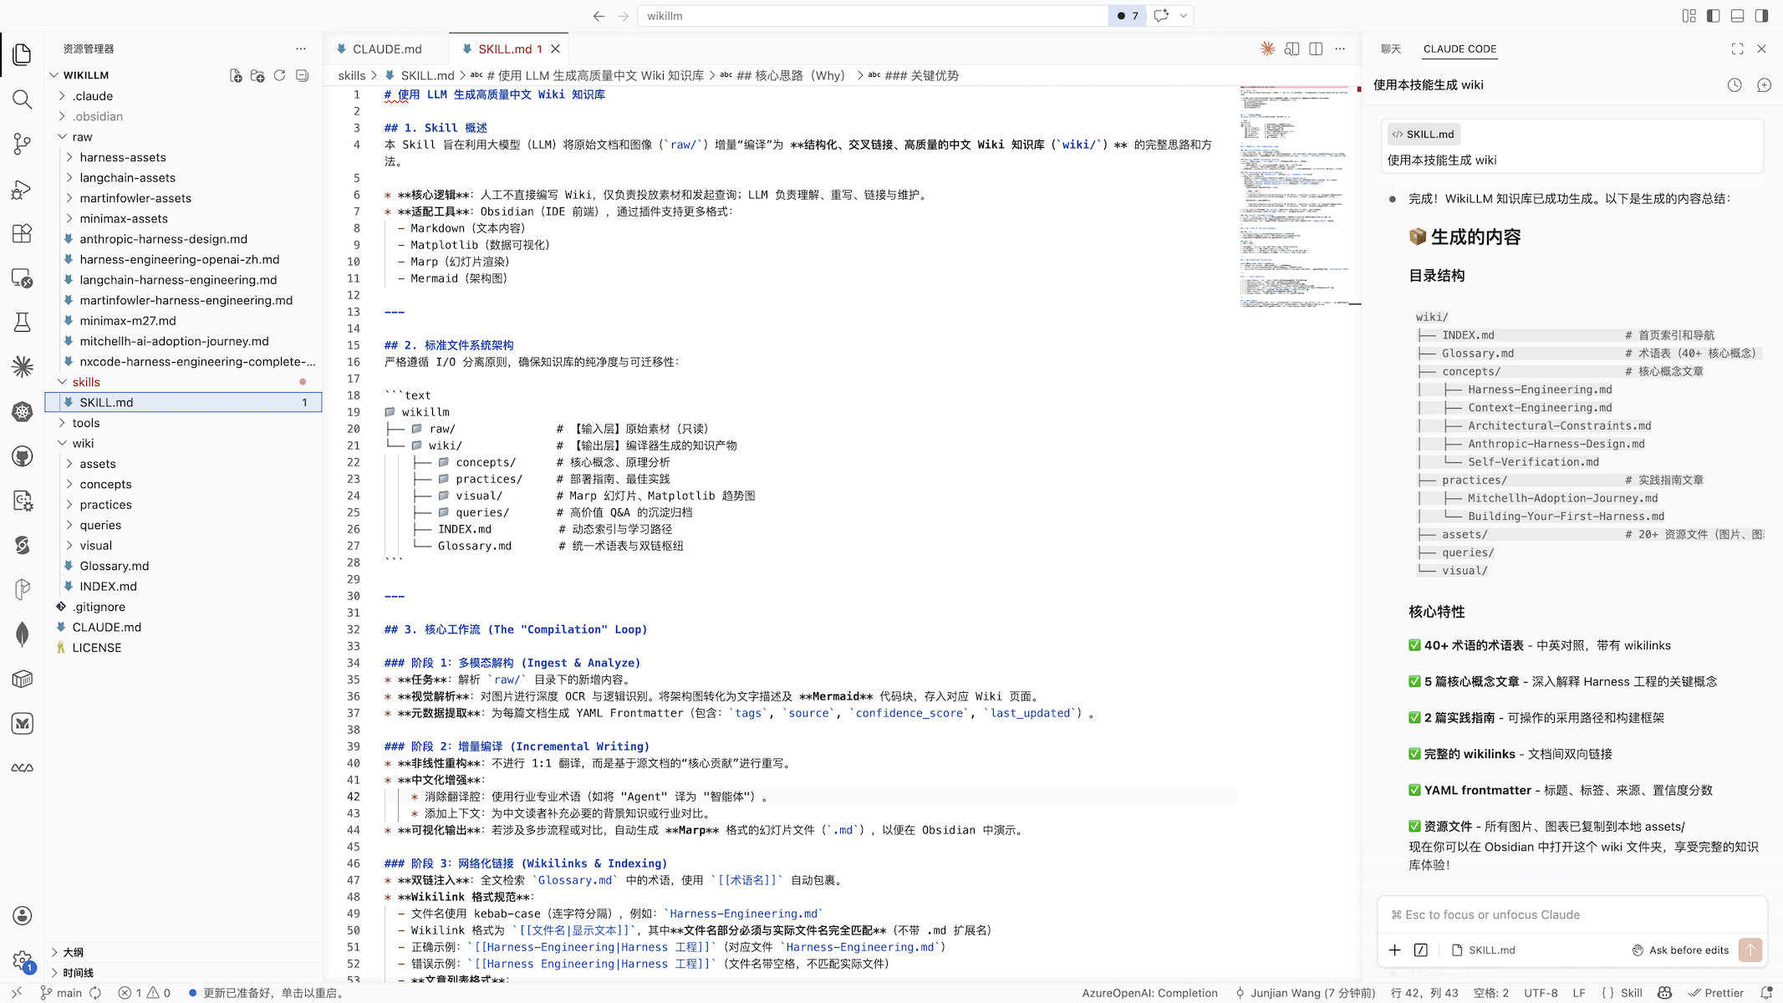
Task: Open the Extensions view icon
Action: (x=23, y=233)
